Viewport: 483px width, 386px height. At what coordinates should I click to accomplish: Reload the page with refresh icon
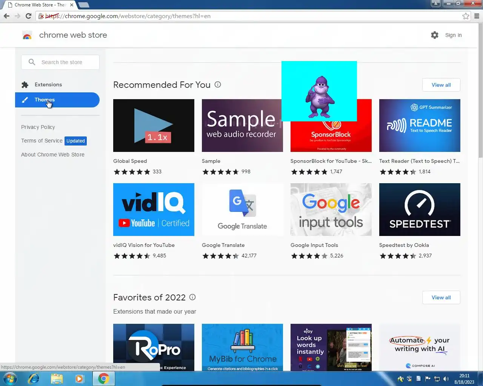pyautogui.click(x=28, y=16)
